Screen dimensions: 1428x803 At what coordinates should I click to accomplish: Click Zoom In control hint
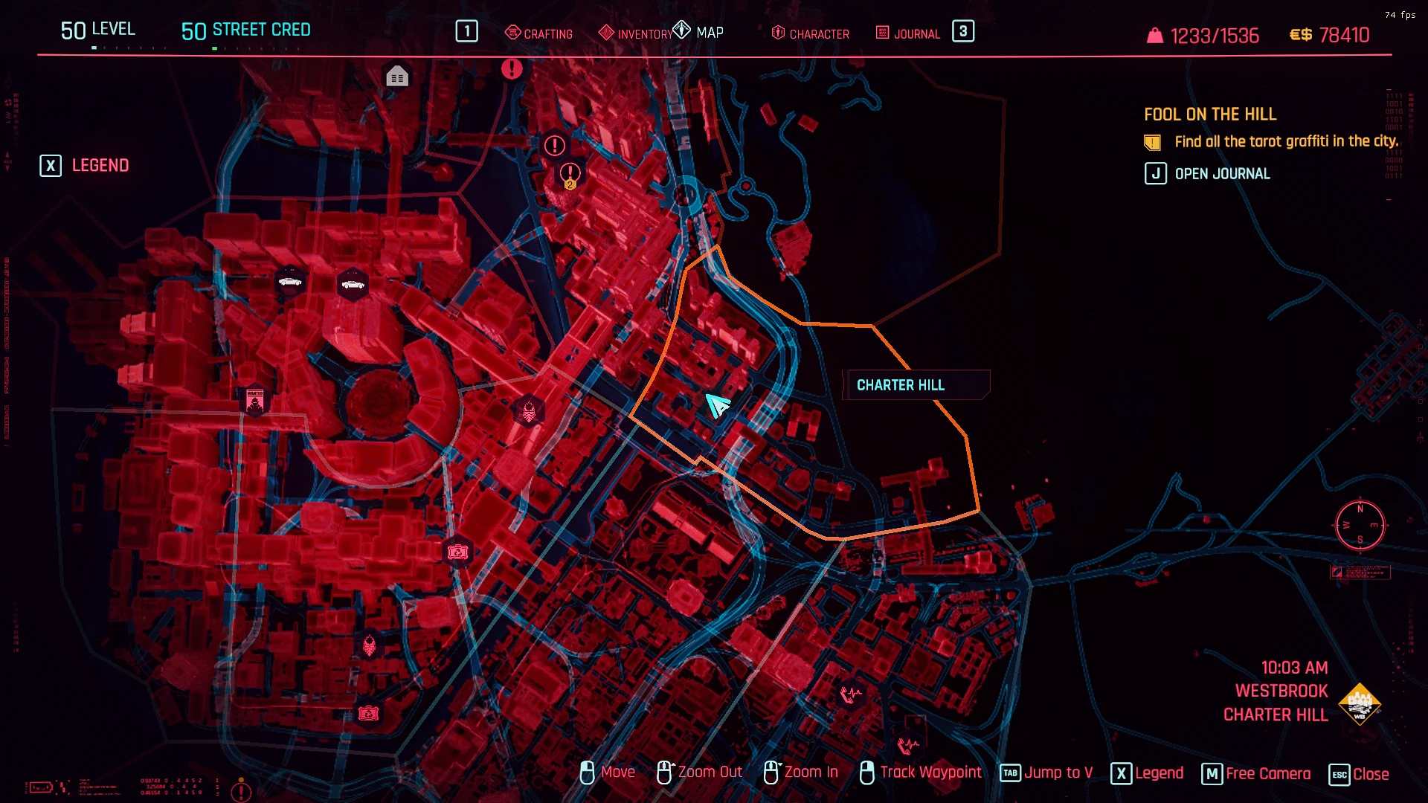[x=800, y=773]
